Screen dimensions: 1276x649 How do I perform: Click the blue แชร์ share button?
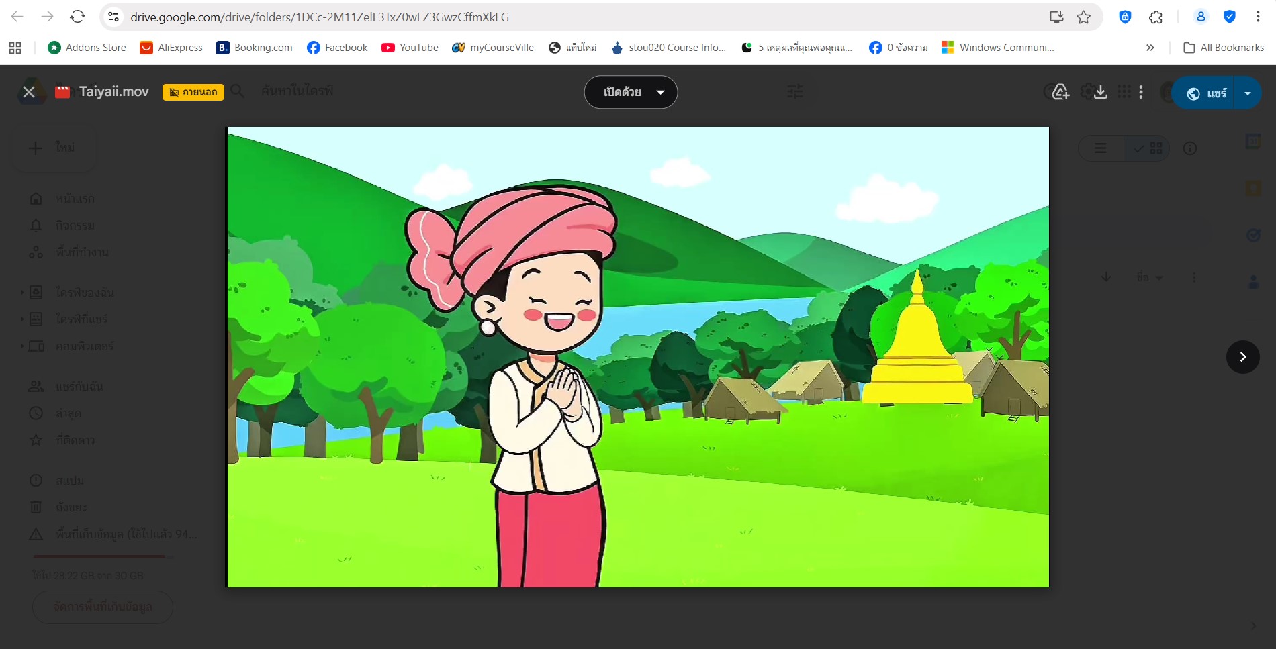1206,93
